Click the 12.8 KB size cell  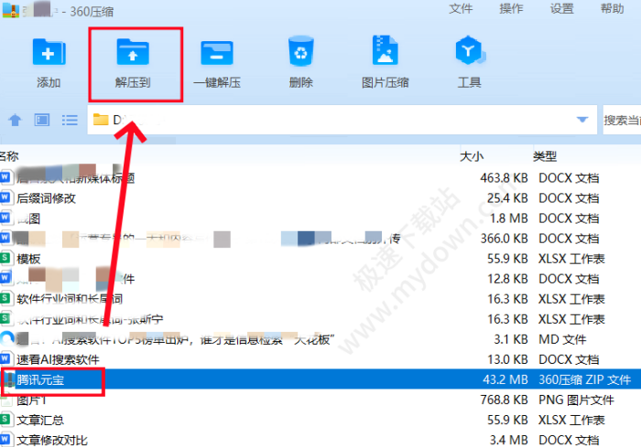(507, 279)
